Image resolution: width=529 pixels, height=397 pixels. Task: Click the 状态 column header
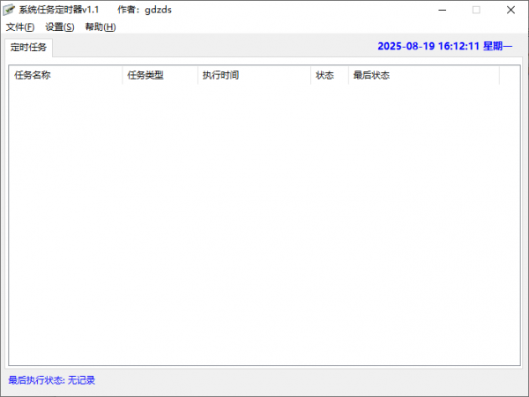point(329,75)
